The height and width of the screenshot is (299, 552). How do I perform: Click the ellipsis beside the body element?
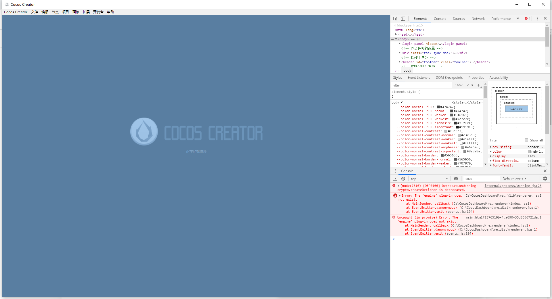tap(392, 39)
